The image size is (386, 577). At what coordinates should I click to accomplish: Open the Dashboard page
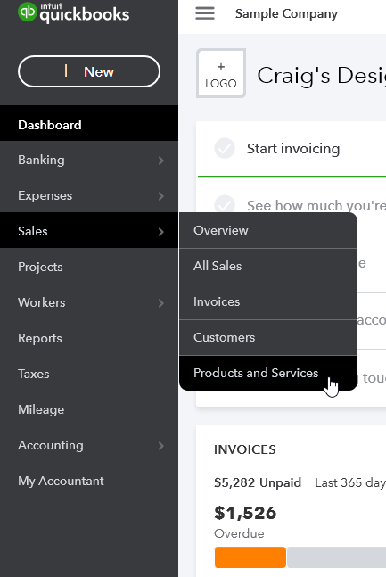coord(89,125)
